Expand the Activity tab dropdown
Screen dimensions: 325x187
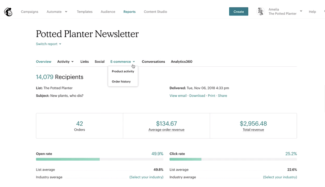[x=65, y=62]
